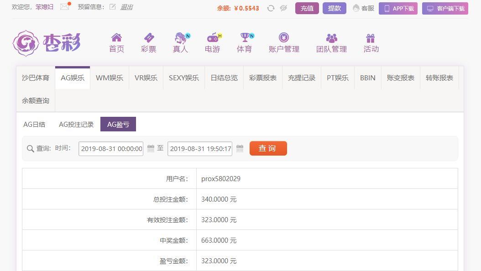
Task: Switch to the WM娱乐 tab
Action: coord(110,78)
